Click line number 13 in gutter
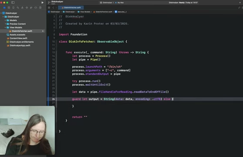Viewport: 243px width, 157px height. pyautogui.click(x=53, y=52)
